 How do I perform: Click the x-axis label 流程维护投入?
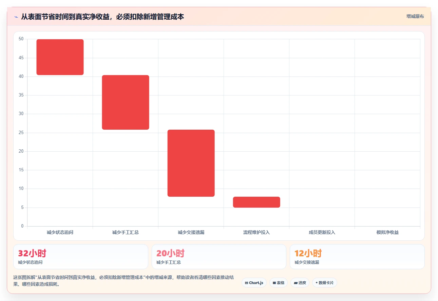256,233
